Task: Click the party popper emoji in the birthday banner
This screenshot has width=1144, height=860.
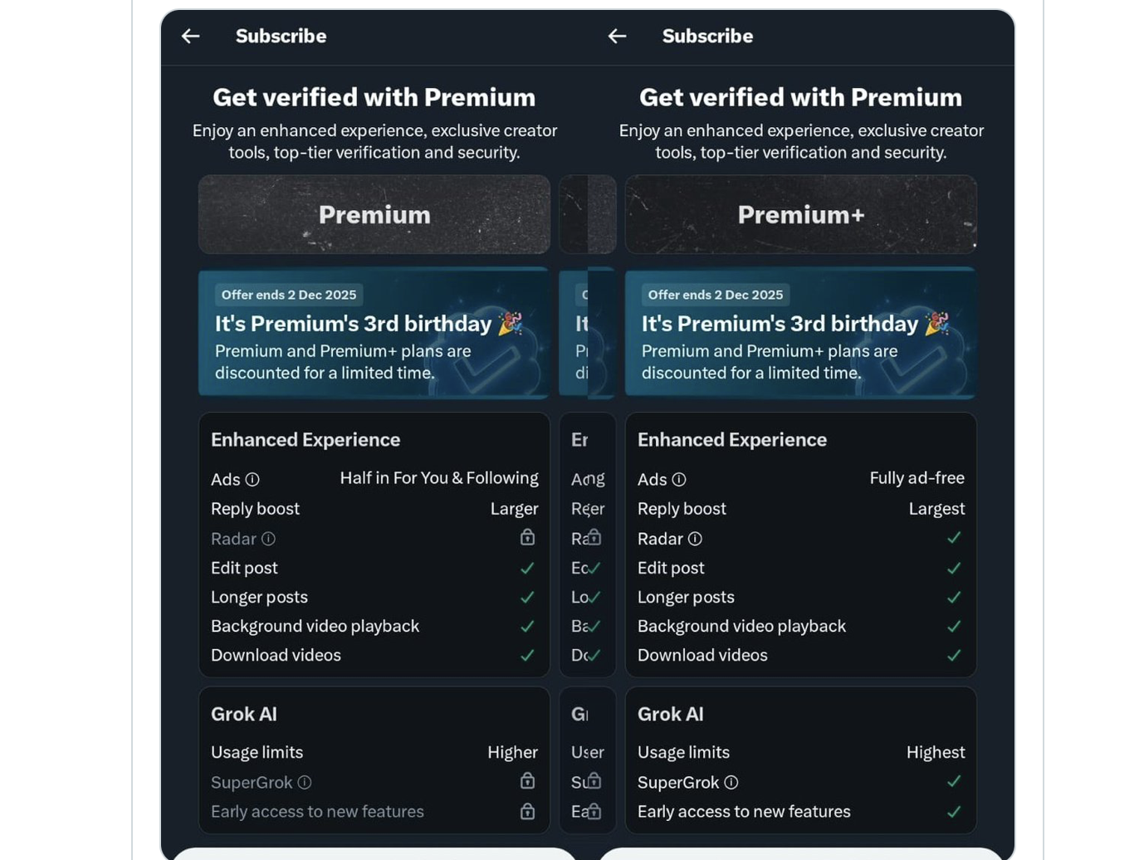Action: (x=511, y=323)
